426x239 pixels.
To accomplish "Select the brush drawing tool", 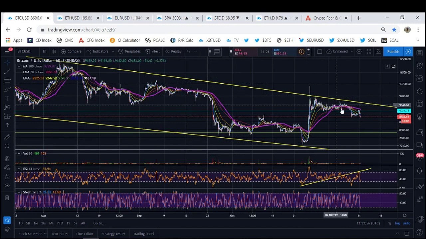I will (7, 89).
